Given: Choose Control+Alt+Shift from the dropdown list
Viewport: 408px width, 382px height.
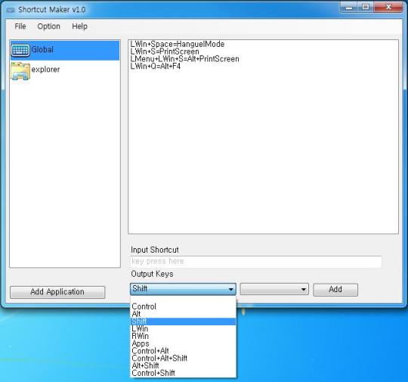Looking at the screenshot, I should [183, 359].
